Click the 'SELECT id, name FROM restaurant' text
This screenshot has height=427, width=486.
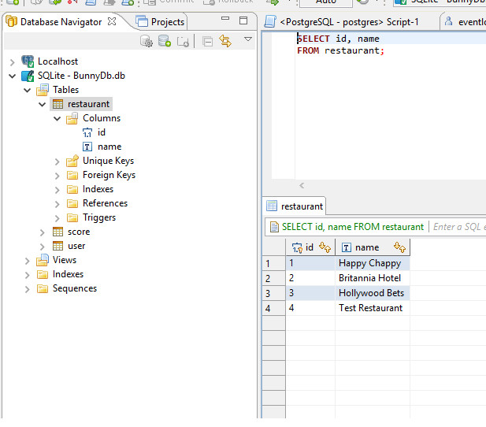(353, 227)
